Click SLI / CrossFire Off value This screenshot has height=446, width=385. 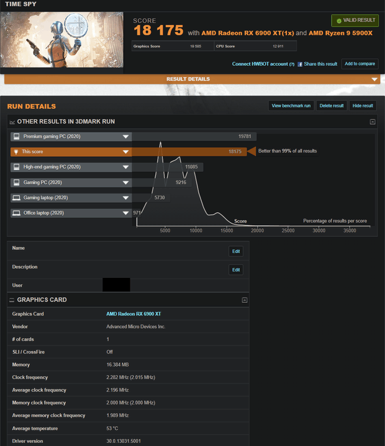tap(109, 352)
